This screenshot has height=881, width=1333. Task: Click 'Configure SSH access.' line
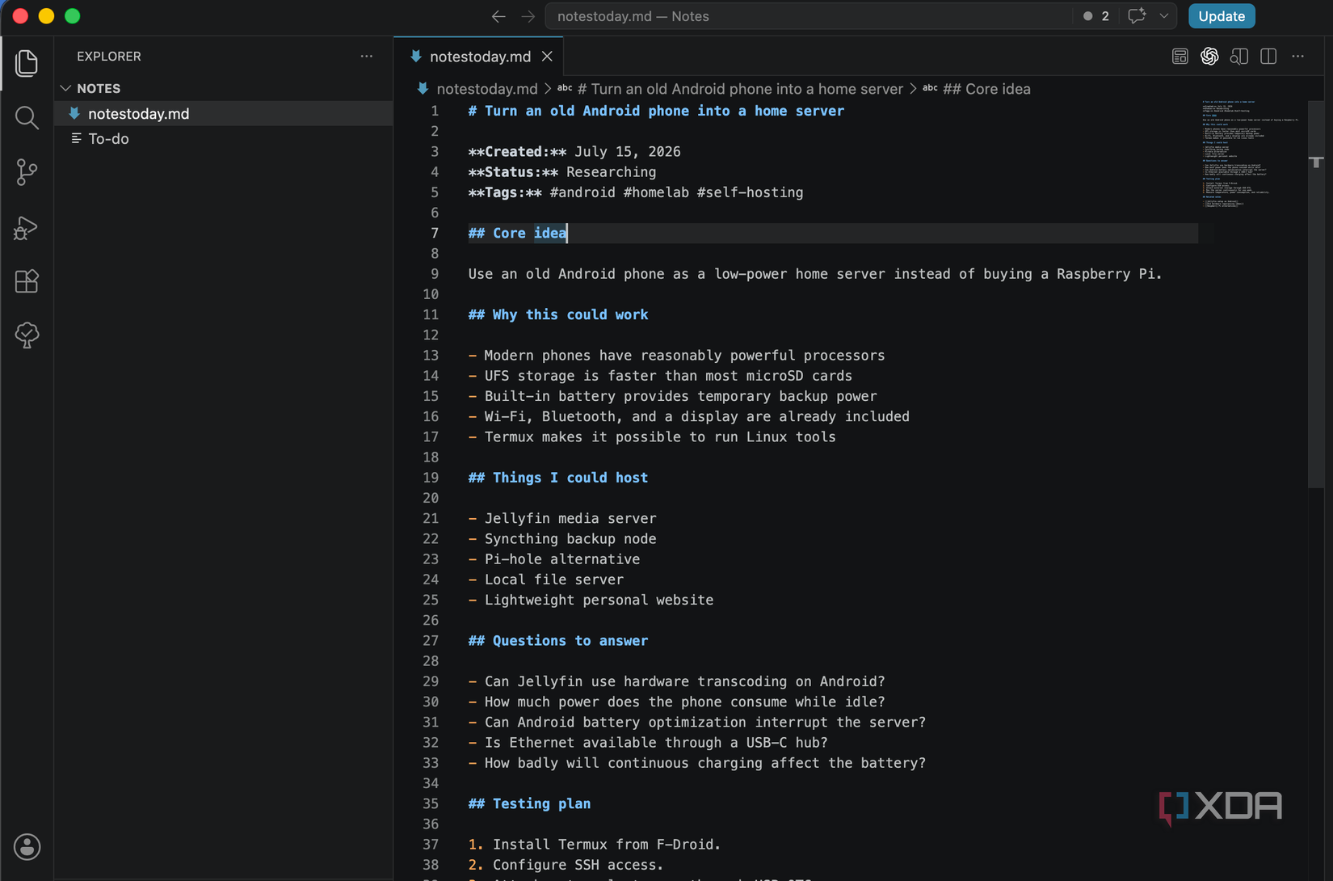point(566,865)
